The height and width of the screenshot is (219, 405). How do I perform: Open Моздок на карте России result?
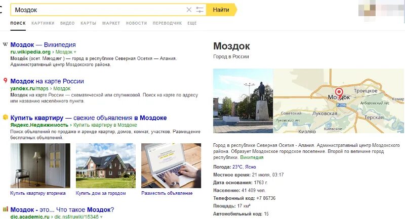47,81
